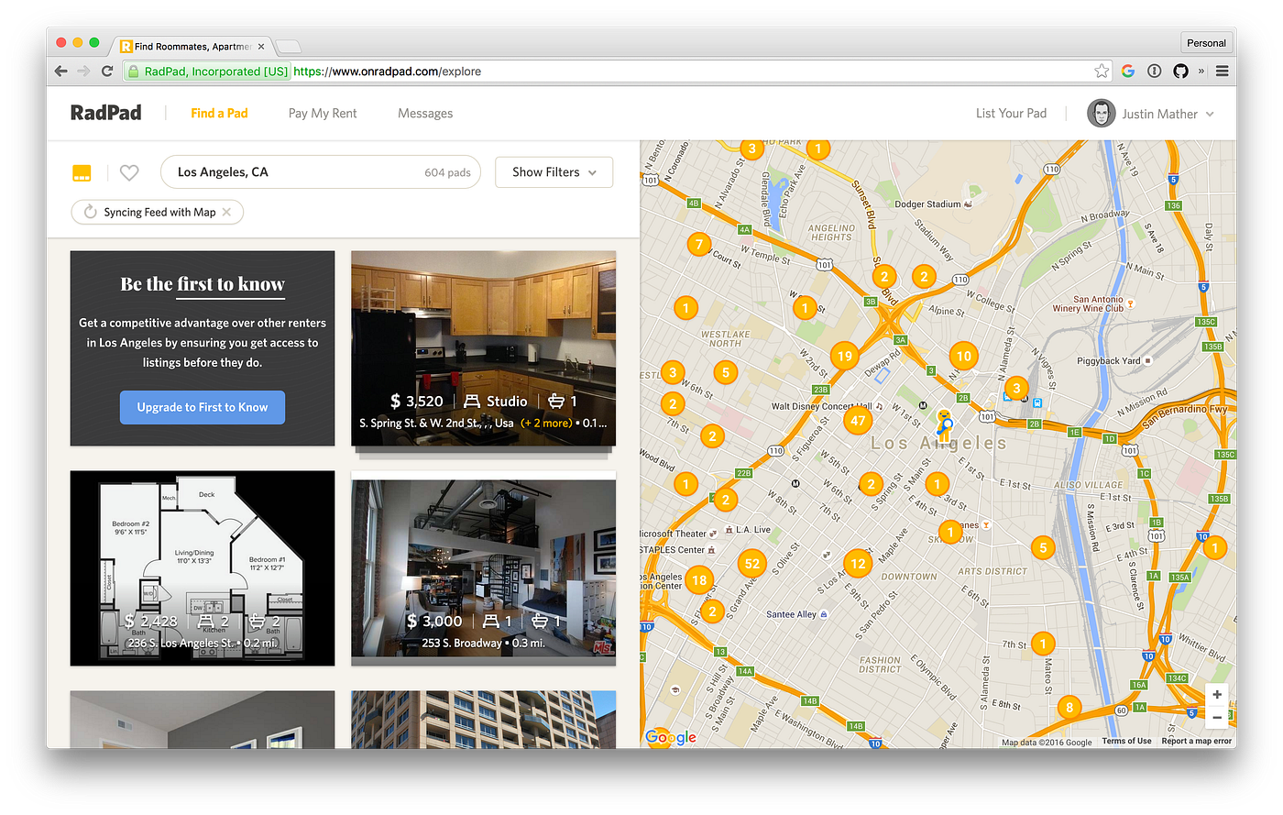Open the cluster marker showing 47 listings

point(858,420)
